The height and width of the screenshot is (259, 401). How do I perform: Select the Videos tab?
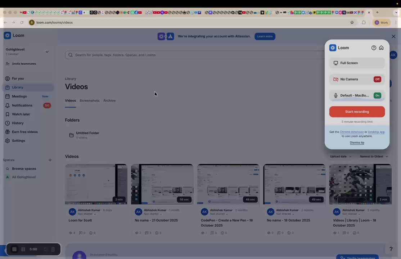[x=70, y=101]
